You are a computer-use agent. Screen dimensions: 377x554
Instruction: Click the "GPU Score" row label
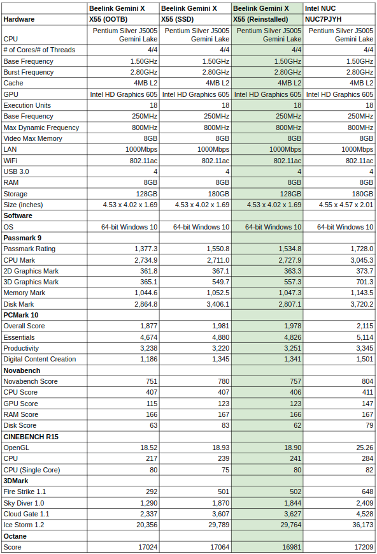20,404
